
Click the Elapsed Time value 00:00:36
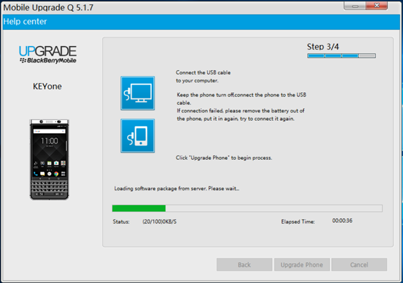[x=343, y=221]
